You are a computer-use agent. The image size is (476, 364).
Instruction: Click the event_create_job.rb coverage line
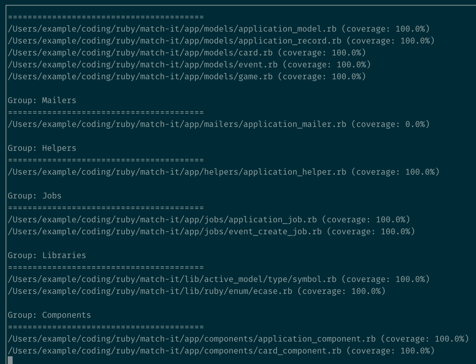(x=211, y=231)
